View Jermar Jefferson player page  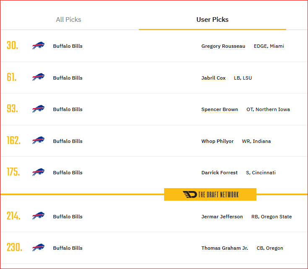tap(222, 217)
